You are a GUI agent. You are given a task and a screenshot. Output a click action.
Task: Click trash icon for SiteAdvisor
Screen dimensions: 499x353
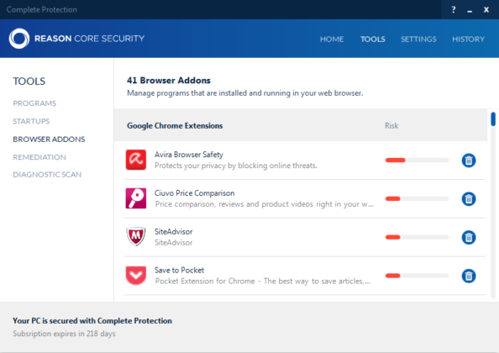pyautogui.click(x=469, y=238)
